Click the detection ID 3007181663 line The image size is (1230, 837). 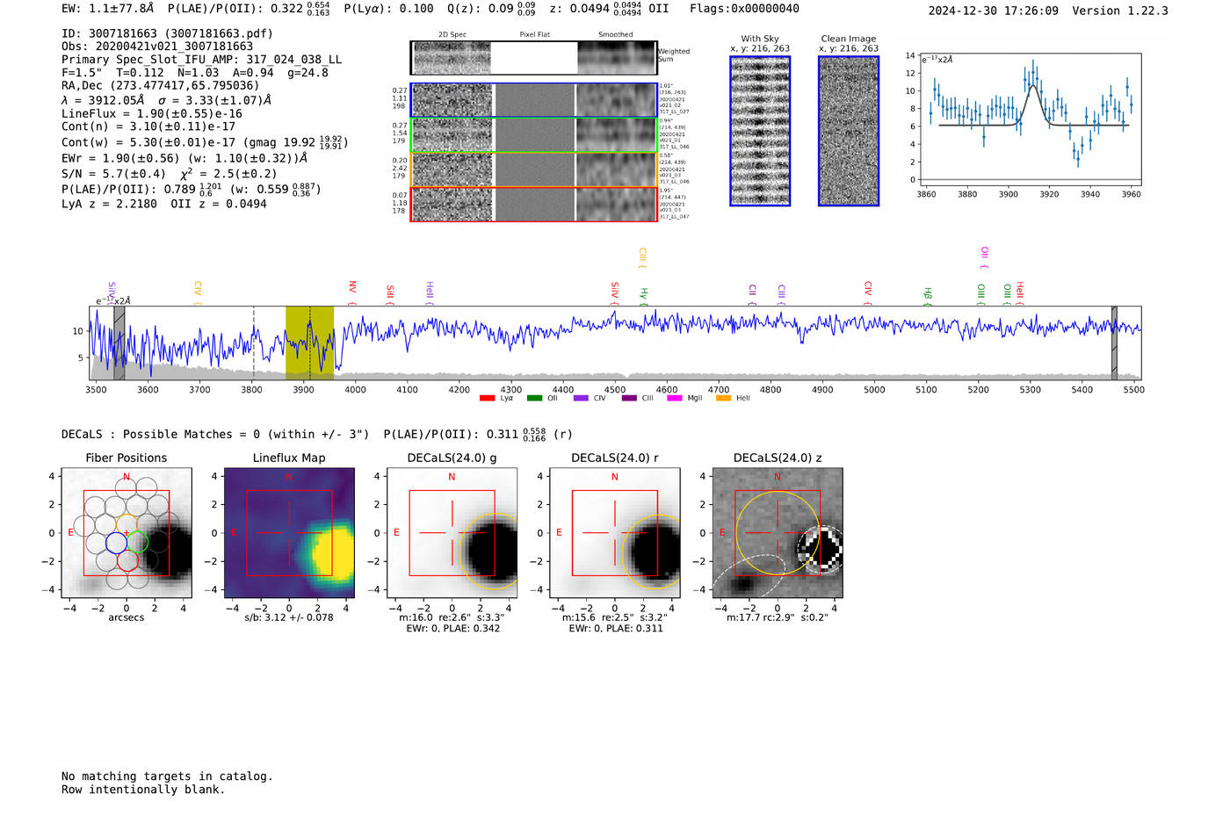pyautogui.click(x=167, y=33)
